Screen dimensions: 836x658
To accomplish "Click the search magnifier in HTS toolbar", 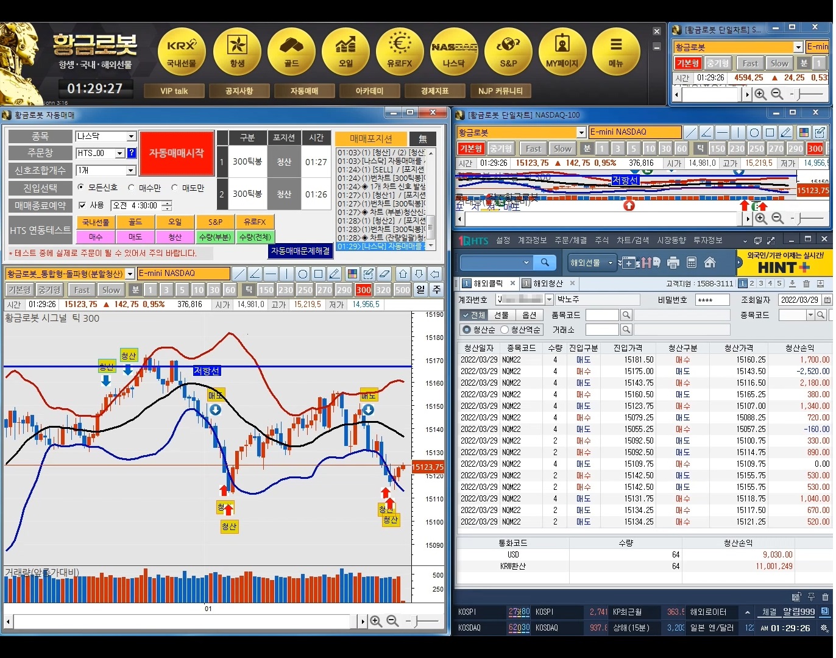I will click(545, 263).
